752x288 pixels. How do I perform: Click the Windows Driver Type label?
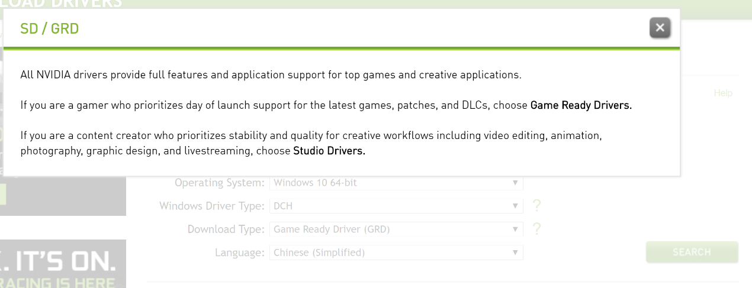click(x=212, y=206)
